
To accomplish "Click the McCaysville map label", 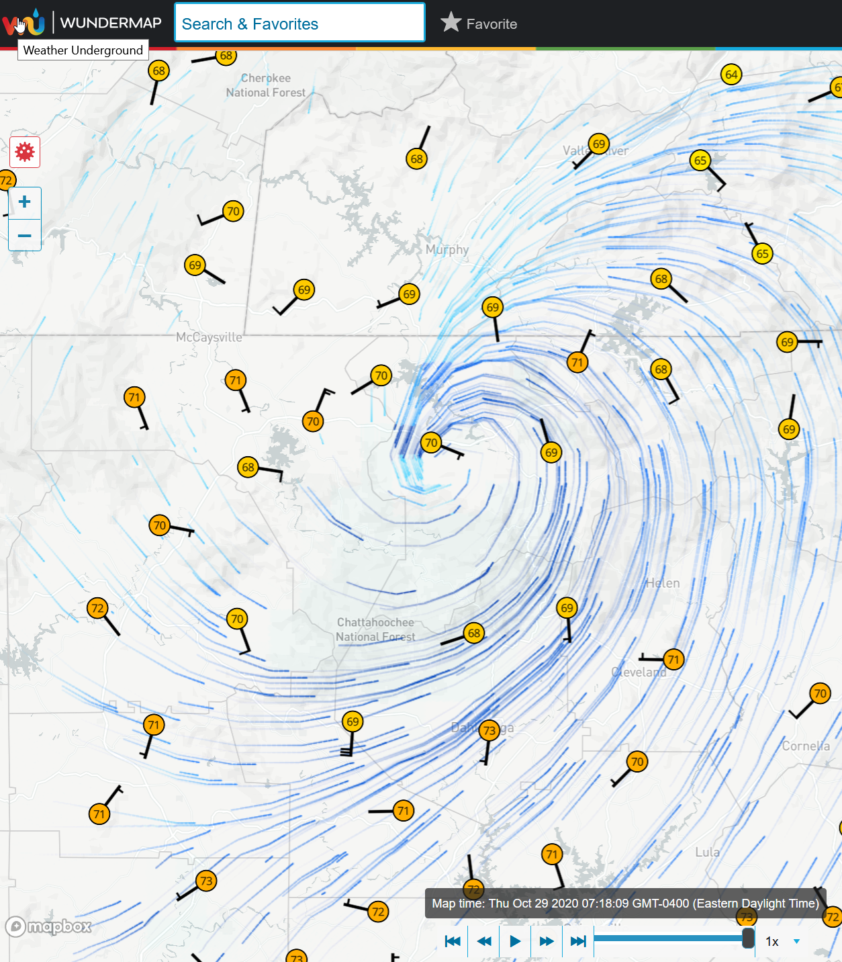I will tap(209, 337).
